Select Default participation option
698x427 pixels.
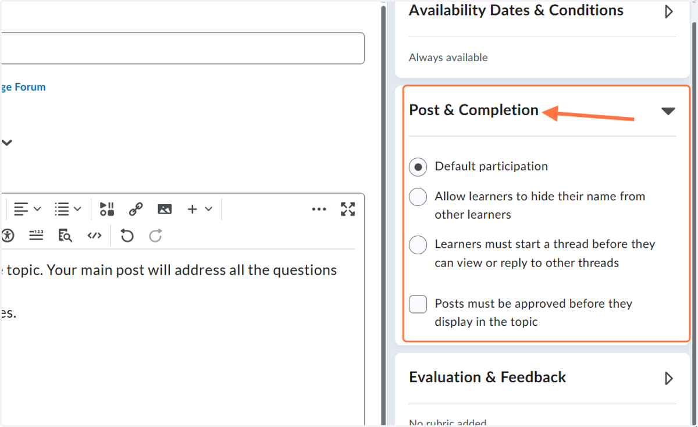418,167
